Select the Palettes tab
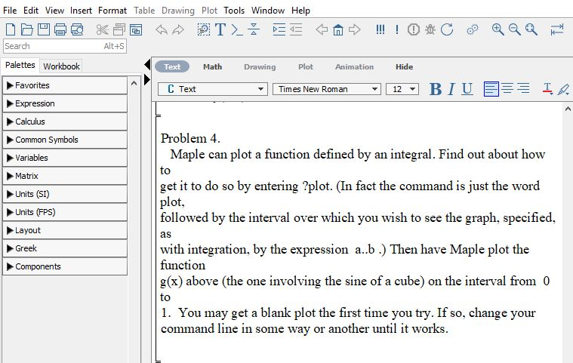The height and width of the screenshot is (363, 573). point(20,65)
